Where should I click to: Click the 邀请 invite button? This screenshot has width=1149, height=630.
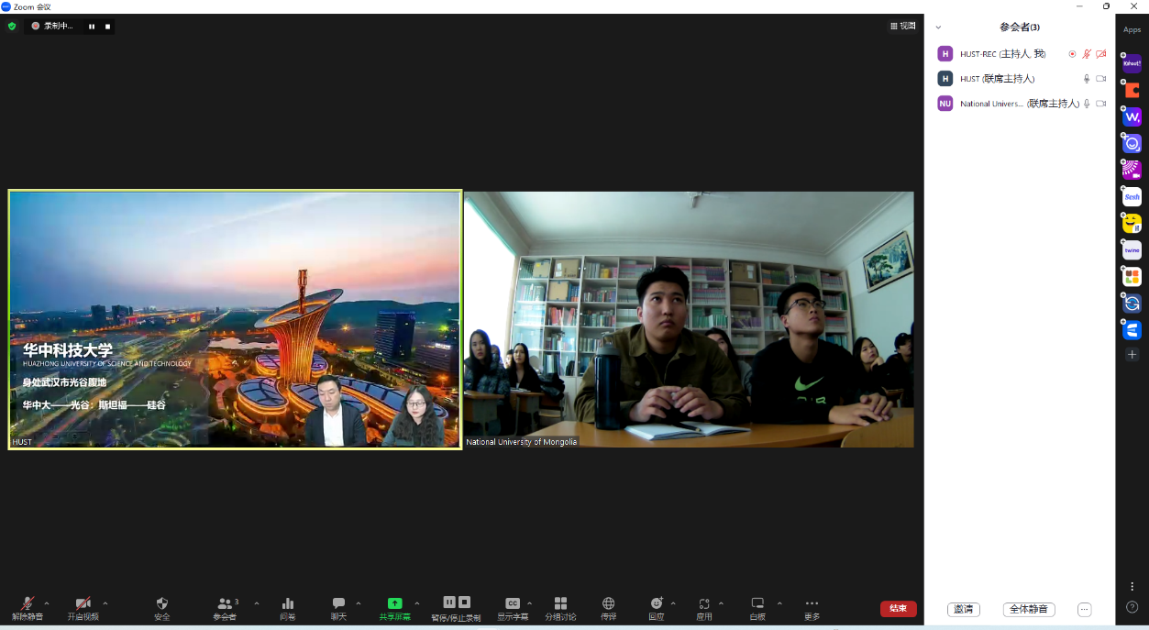[x=964, y=609]
